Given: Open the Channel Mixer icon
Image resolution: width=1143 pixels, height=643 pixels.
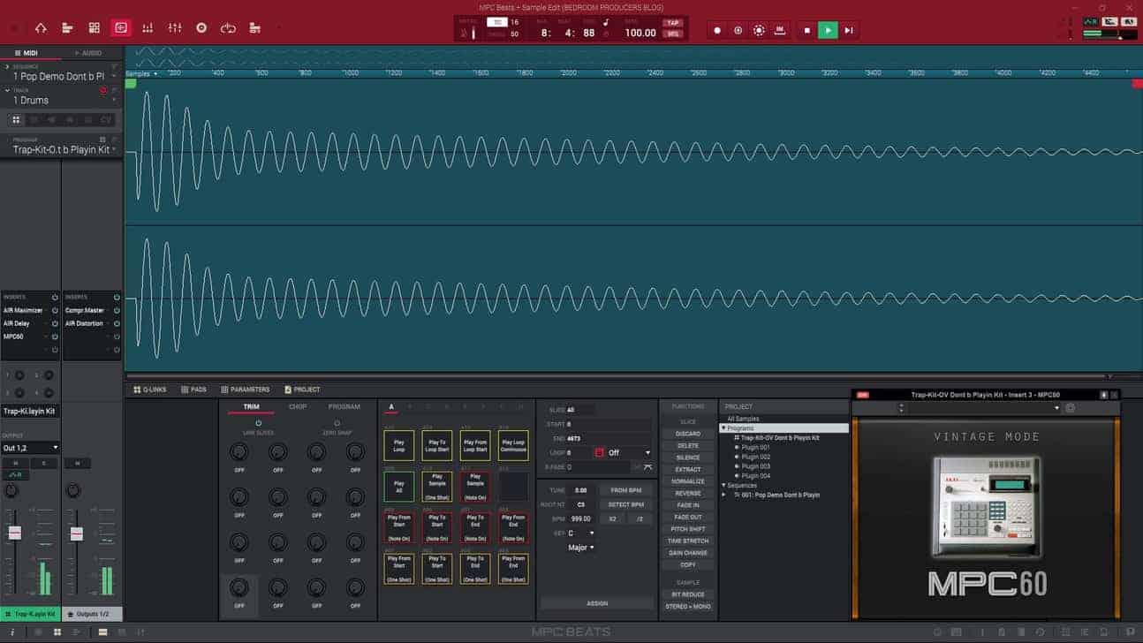Looking at the screenshot, I should tap(175, 28).
